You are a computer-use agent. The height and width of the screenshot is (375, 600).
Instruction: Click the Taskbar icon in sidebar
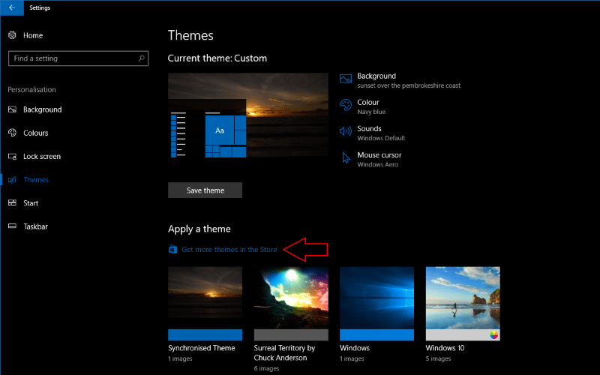click(x=12, y=226)
